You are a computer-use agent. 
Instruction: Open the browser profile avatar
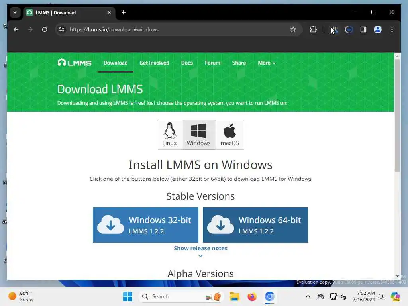[378, 29]
